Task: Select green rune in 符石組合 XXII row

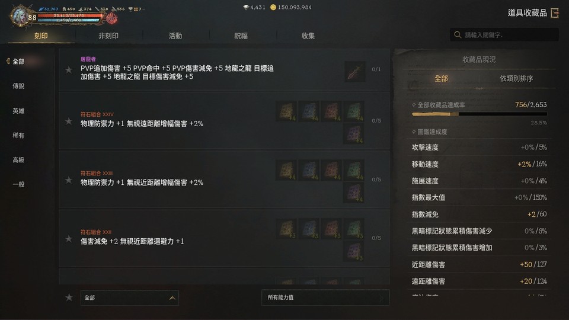Action: point(354,229)
